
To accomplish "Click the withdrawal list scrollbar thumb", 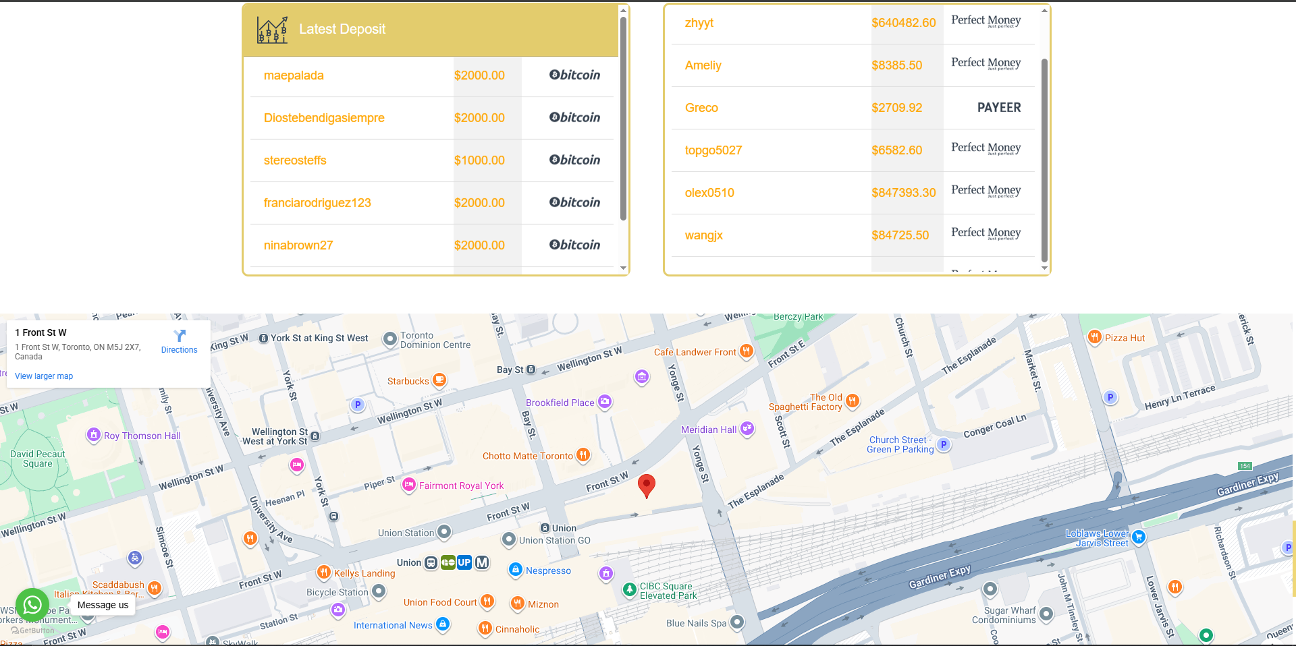I will click(1044, 159).
